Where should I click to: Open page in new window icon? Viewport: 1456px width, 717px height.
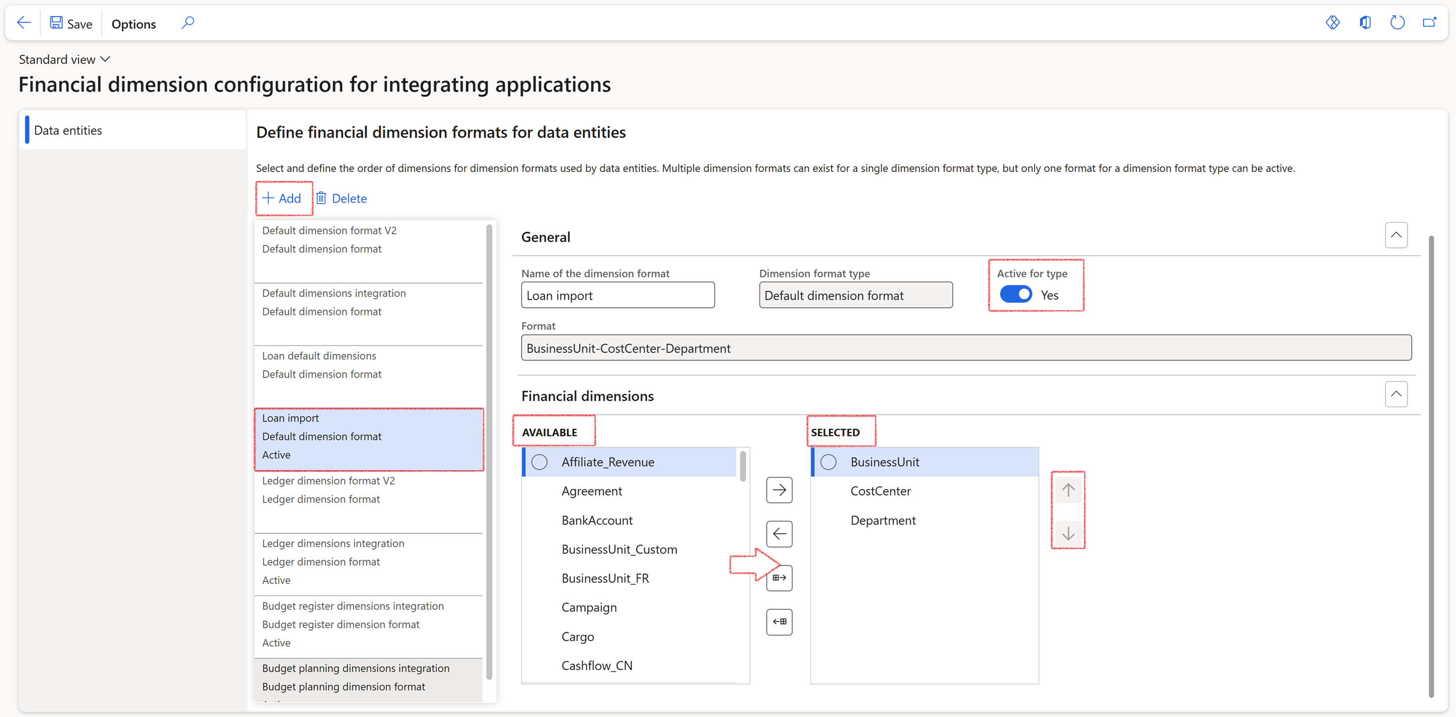click(1429, 23)
